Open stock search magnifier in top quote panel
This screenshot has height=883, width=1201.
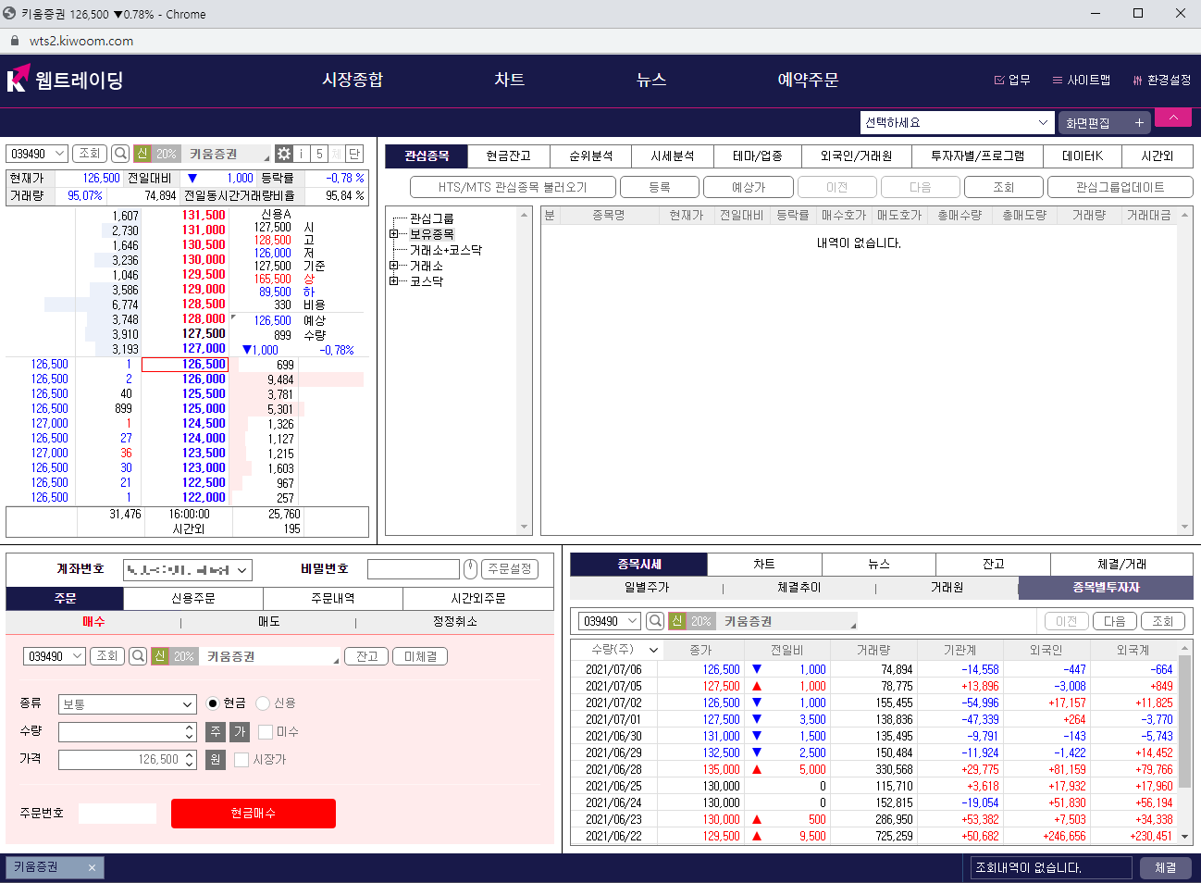[120, 154]
